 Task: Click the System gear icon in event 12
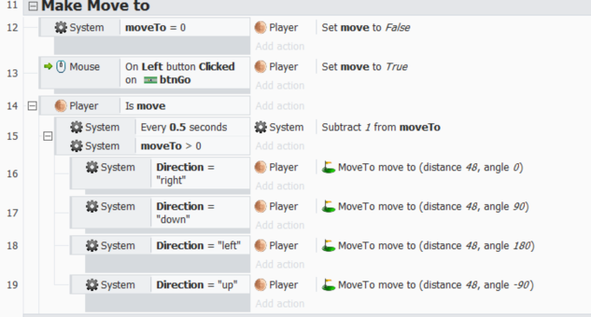pos(61,28)
